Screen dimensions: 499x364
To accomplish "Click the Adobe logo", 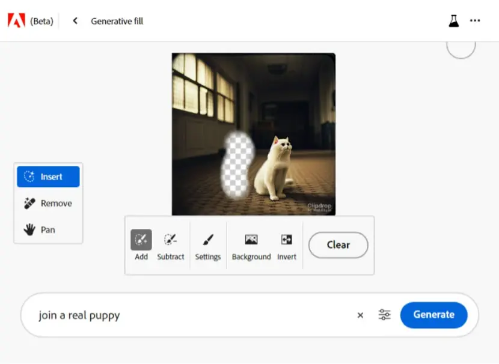I will point(17,20).
